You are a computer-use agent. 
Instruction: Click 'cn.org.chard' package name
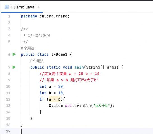54,16
